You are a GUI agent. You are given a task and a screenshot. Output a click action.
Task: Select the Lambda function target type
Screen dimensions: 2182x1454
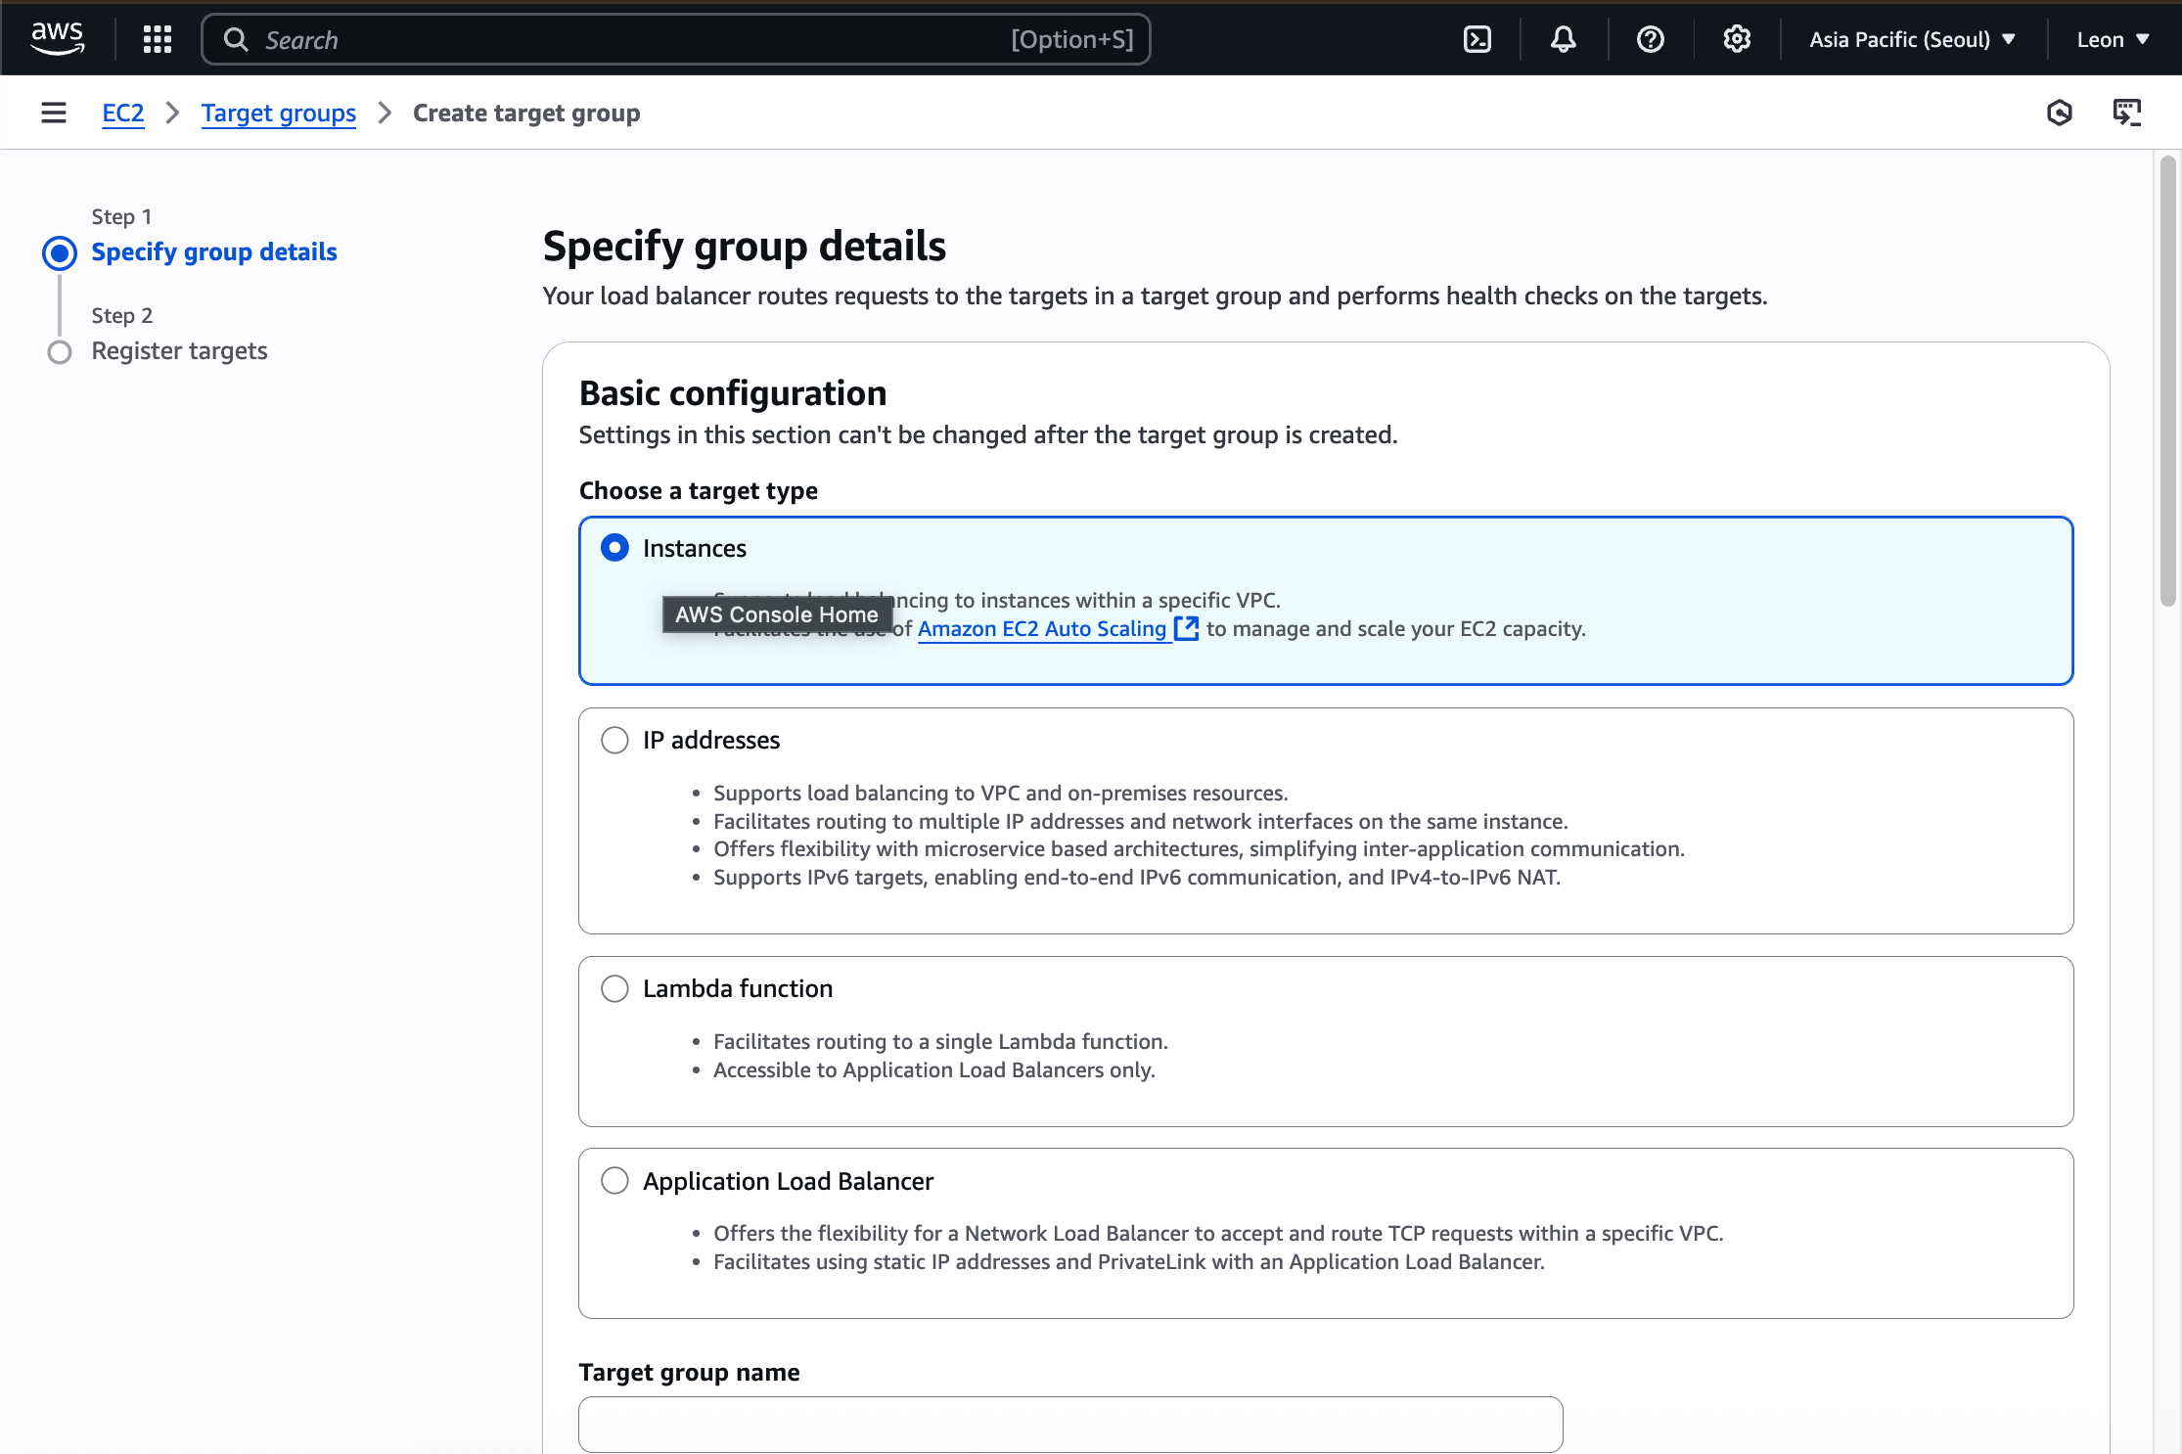point(614,988)
